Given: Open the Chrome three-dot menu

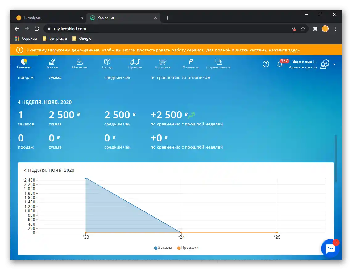Looking at the screenshot, I should pos(335,29).
